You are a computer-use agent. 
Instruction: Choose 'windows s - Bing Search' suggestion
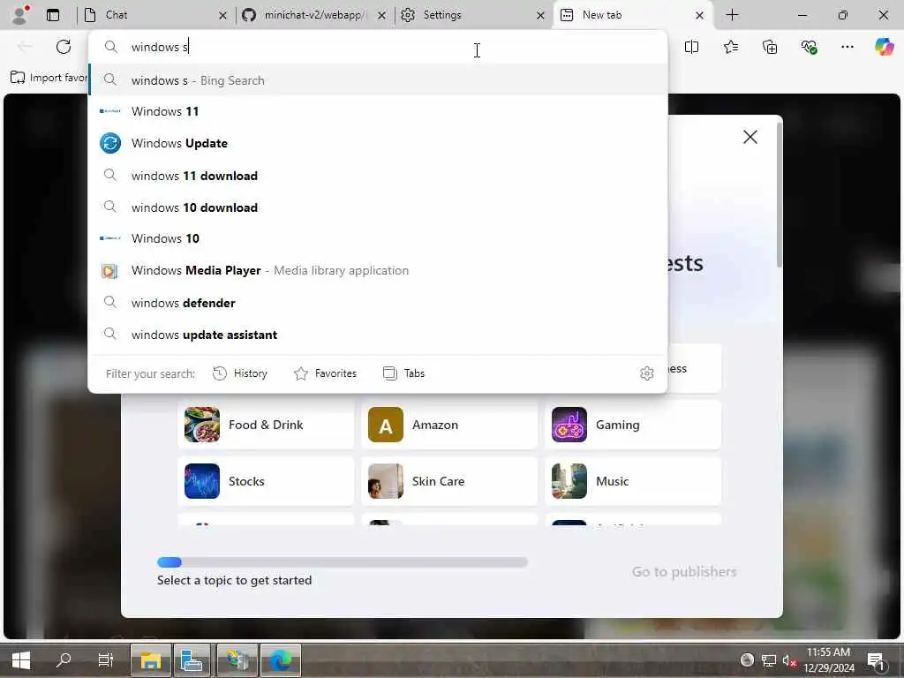[x=378, y=80]
